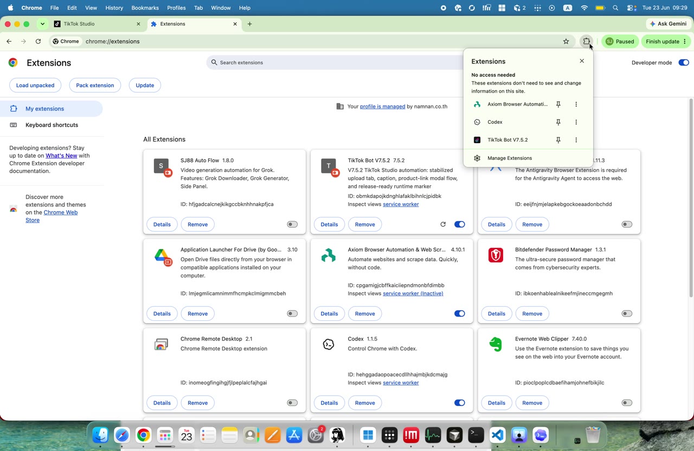
Task: Open the profile is managed link
Action: click(382, 106)
